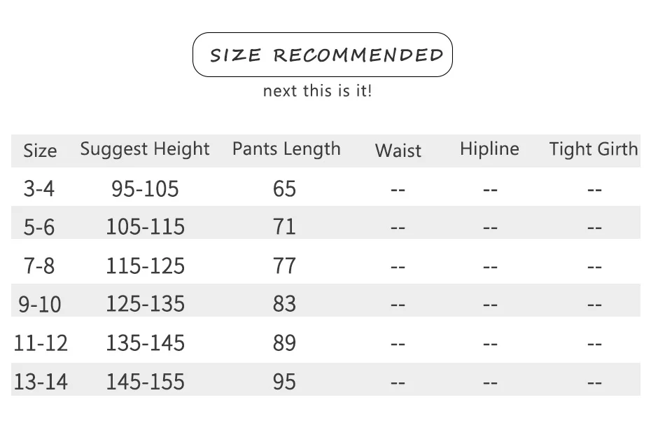Click the Suggest Height column header

tap(145, 150)
